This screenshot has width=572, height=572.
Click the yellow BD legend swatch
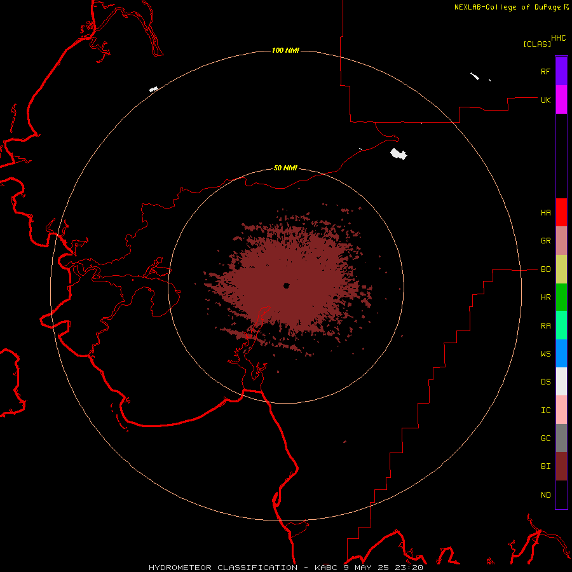coord(561,269)
